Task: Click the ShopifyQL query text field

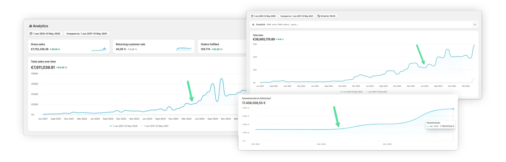Action: pyautogui.click(x=364, y=25)
